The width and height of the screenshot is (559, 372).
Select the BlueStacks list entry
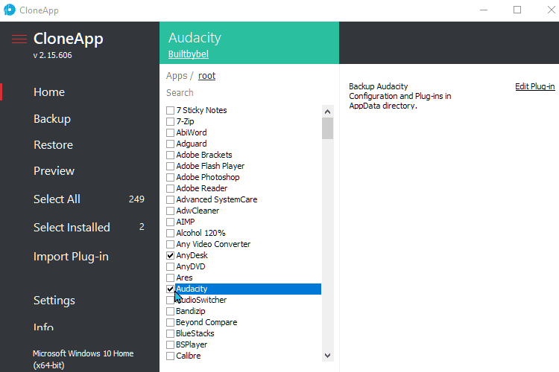tap(195, 333)
